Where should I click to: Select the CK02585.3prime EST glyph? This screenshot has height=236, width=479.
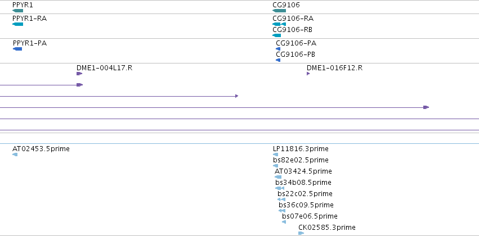tap(301, 233)
